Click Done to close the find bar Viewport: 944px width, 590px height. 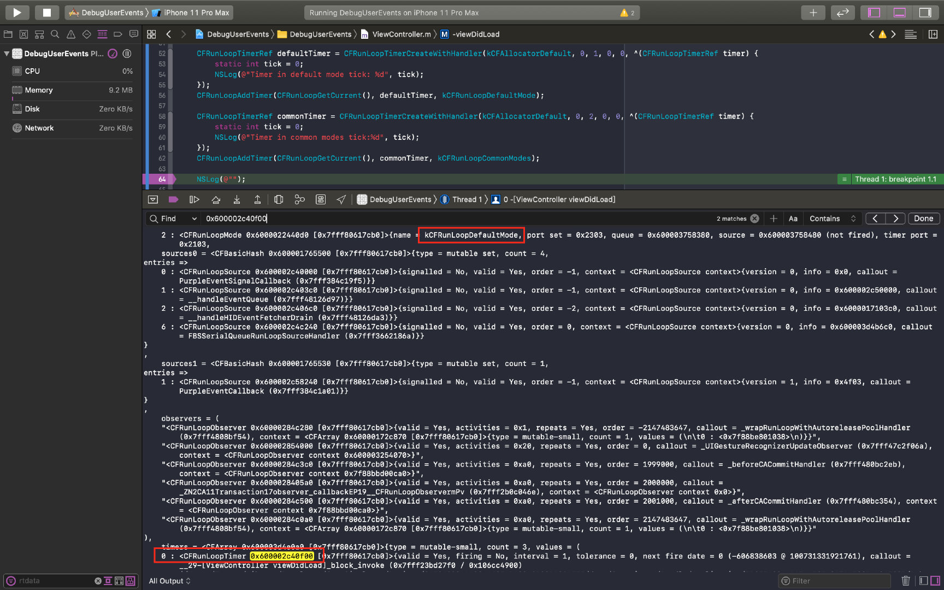tap(924, 219)
